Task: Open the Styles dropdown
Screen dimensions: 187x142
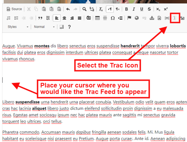Action: 18,27
